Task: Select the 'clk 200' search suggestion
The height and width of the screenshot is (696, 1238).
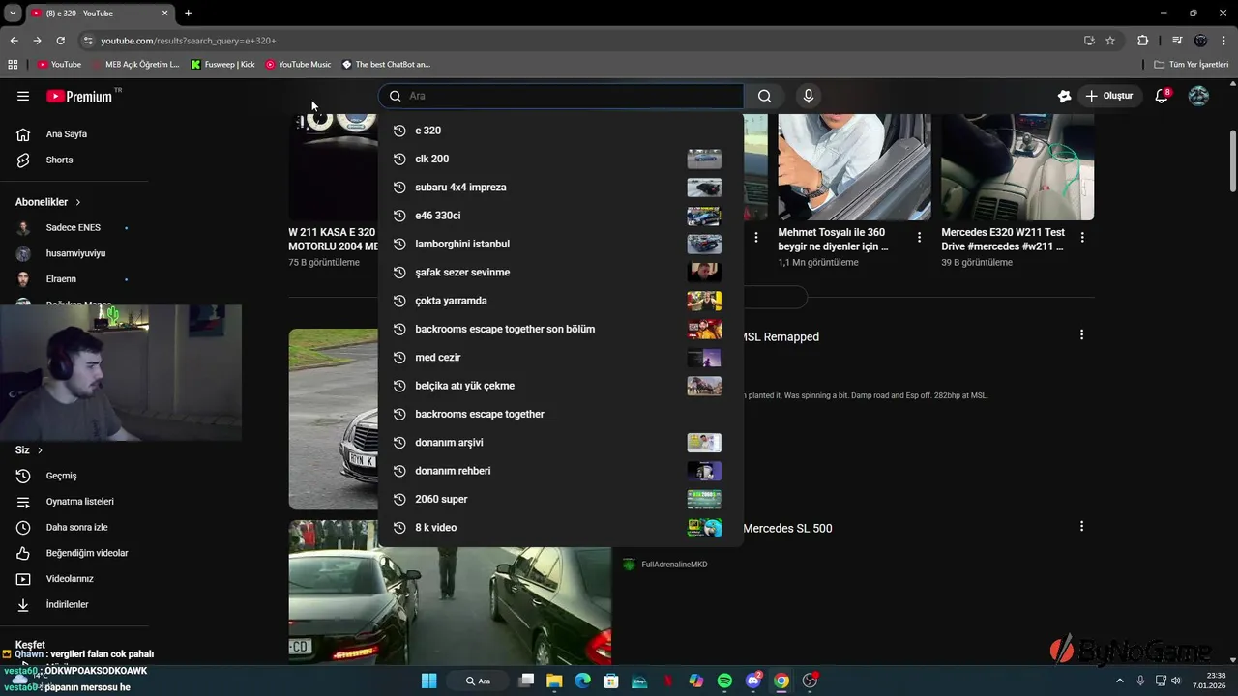Action: coord(561,159)
